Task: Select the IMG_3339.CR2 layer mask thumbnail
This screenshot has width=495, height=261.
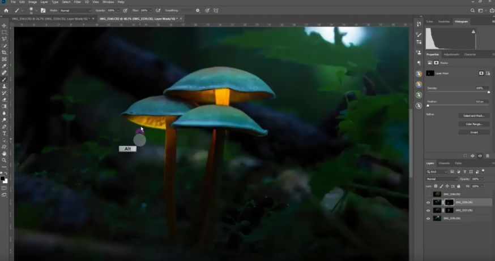Action: click(449, 202)
